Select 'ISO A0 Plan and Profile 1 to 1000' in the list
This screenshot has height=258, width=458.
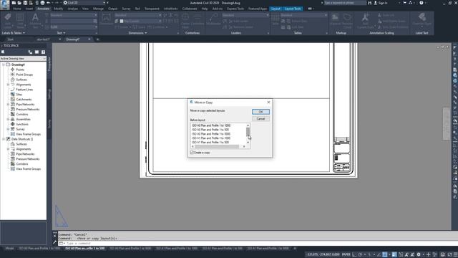click(x=211, y=125)
